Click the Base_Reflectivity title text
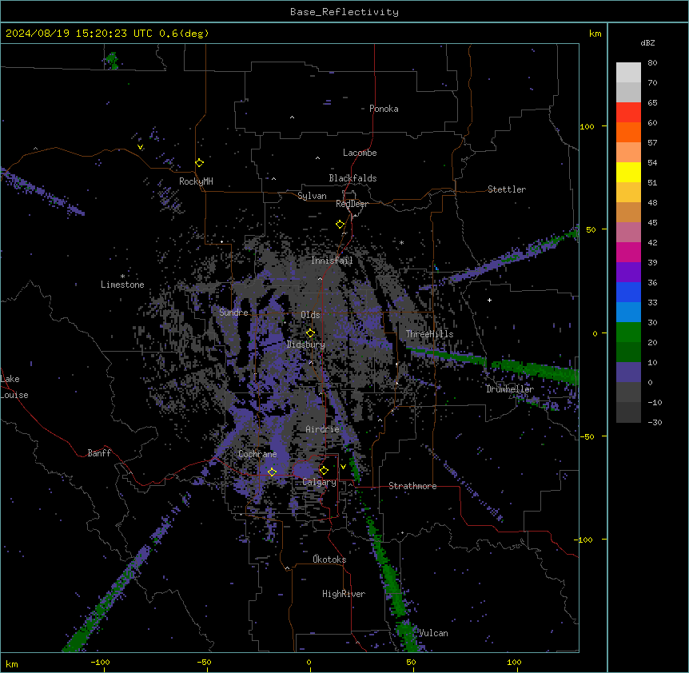 pyautogui.click(x=344, y=12)
